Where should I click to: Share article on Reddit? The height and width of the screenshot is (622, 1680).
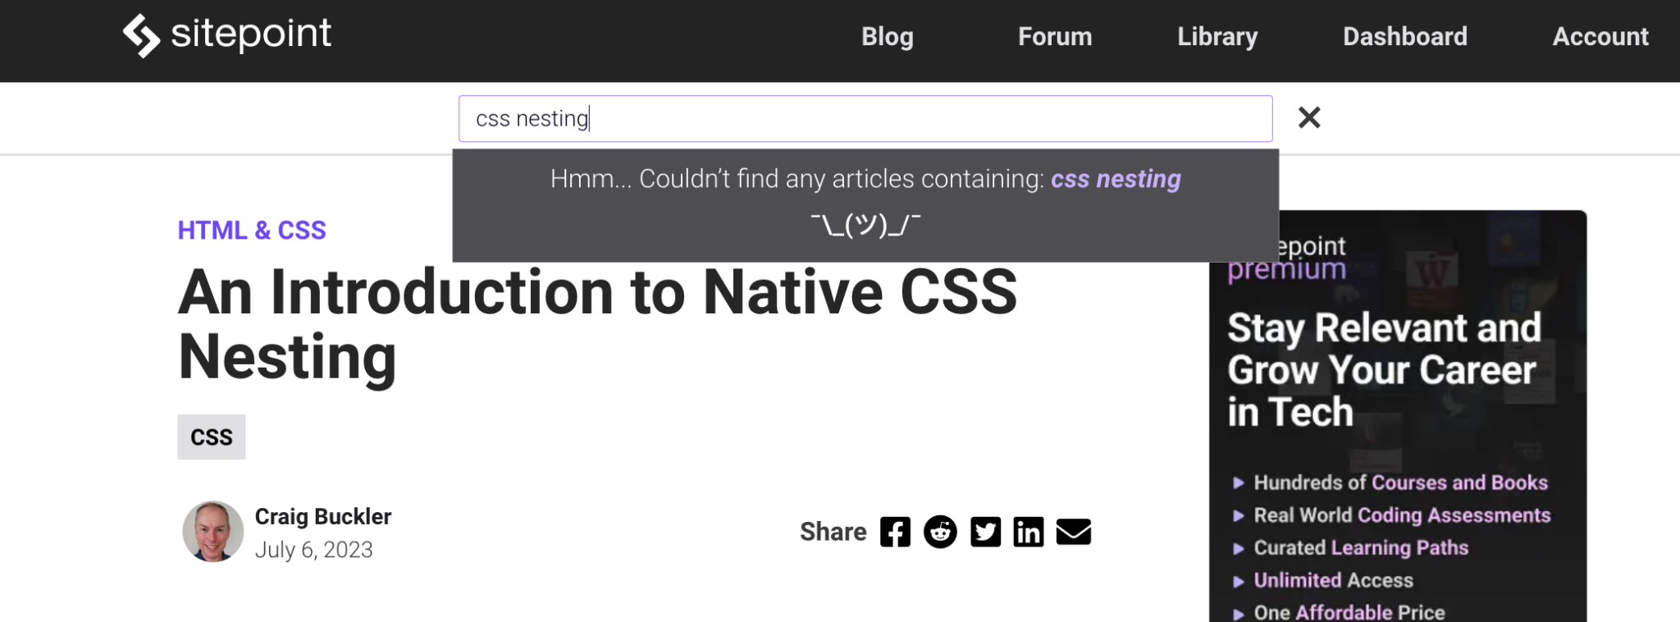pyautogui.click(x=940, y=533)
